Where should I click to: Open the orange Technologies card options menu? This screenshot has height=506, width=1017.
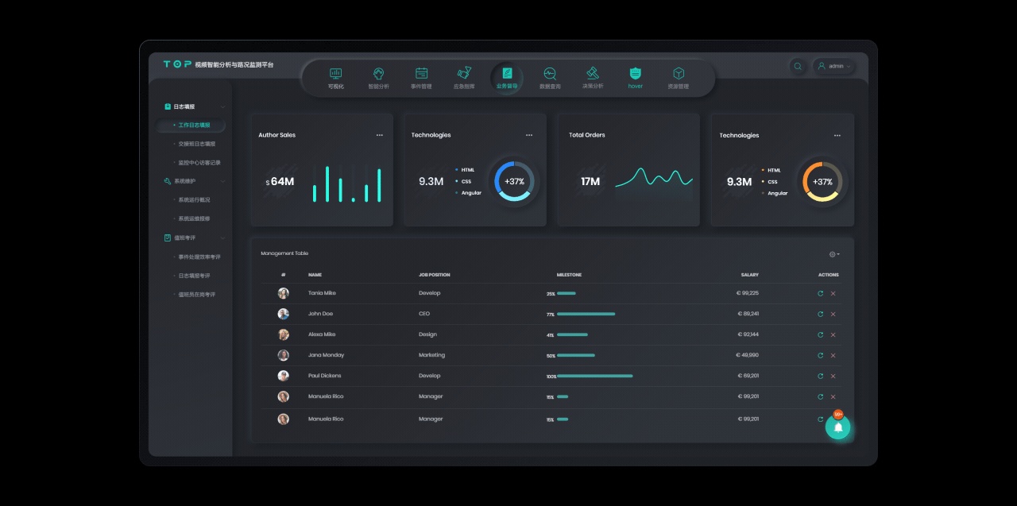pyautogui.click(x=837, y=136)
